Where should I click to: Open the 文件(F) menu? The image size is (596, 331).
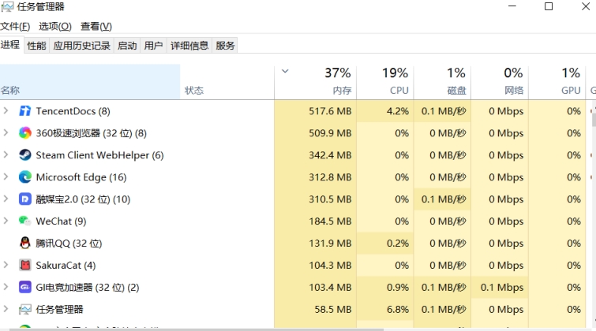tap(15, 26)
